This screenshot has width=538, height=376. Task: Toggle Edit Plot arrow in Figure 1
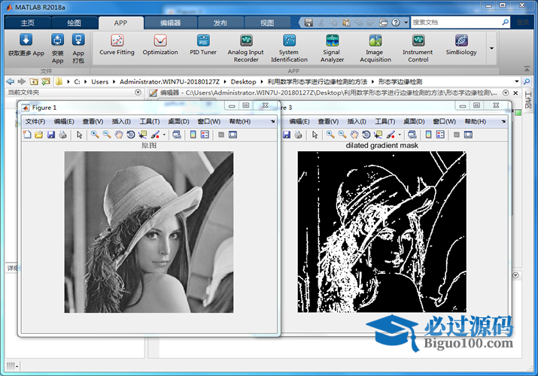coord(80,135)
